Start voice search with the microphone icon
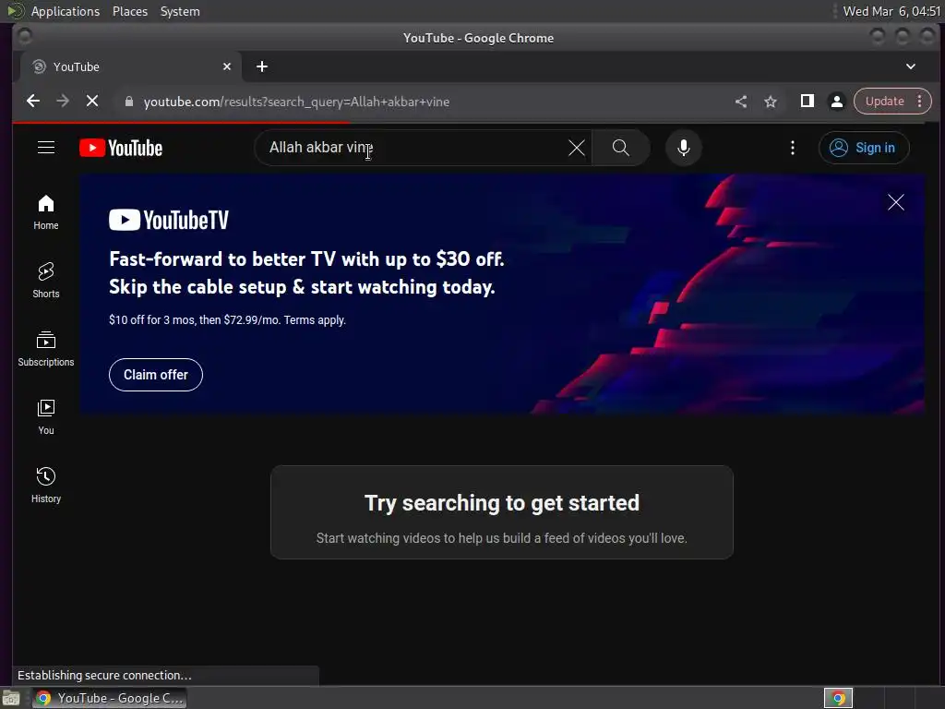This screenshot has width=945, height=709. [684, 148]
